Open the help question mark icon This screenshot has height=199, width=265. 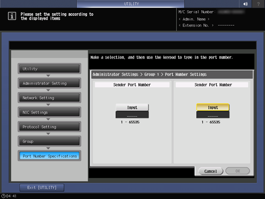(x=258, y=4)
